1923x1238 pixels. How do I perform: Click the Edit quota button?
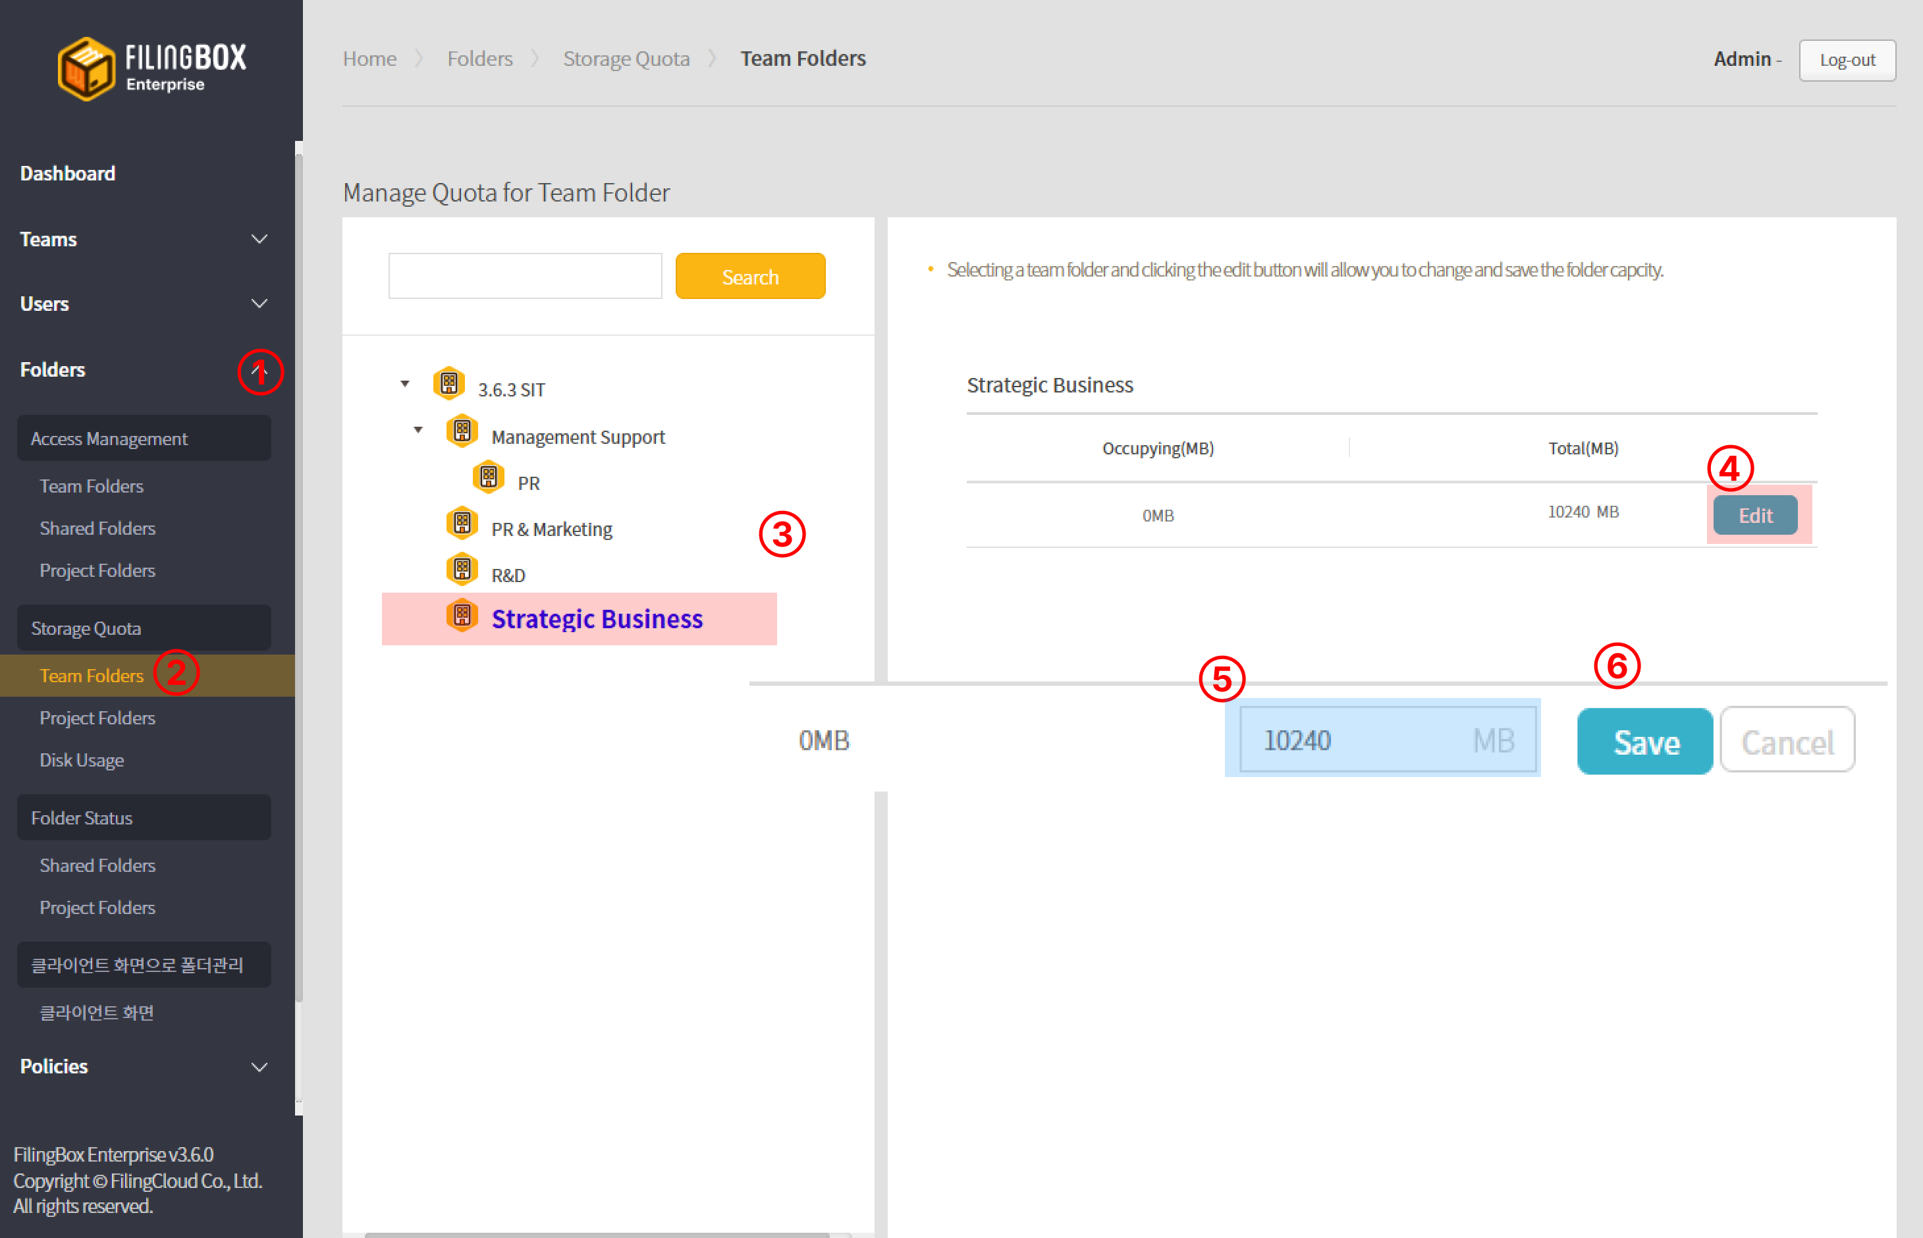click(x=1754, y=516)
